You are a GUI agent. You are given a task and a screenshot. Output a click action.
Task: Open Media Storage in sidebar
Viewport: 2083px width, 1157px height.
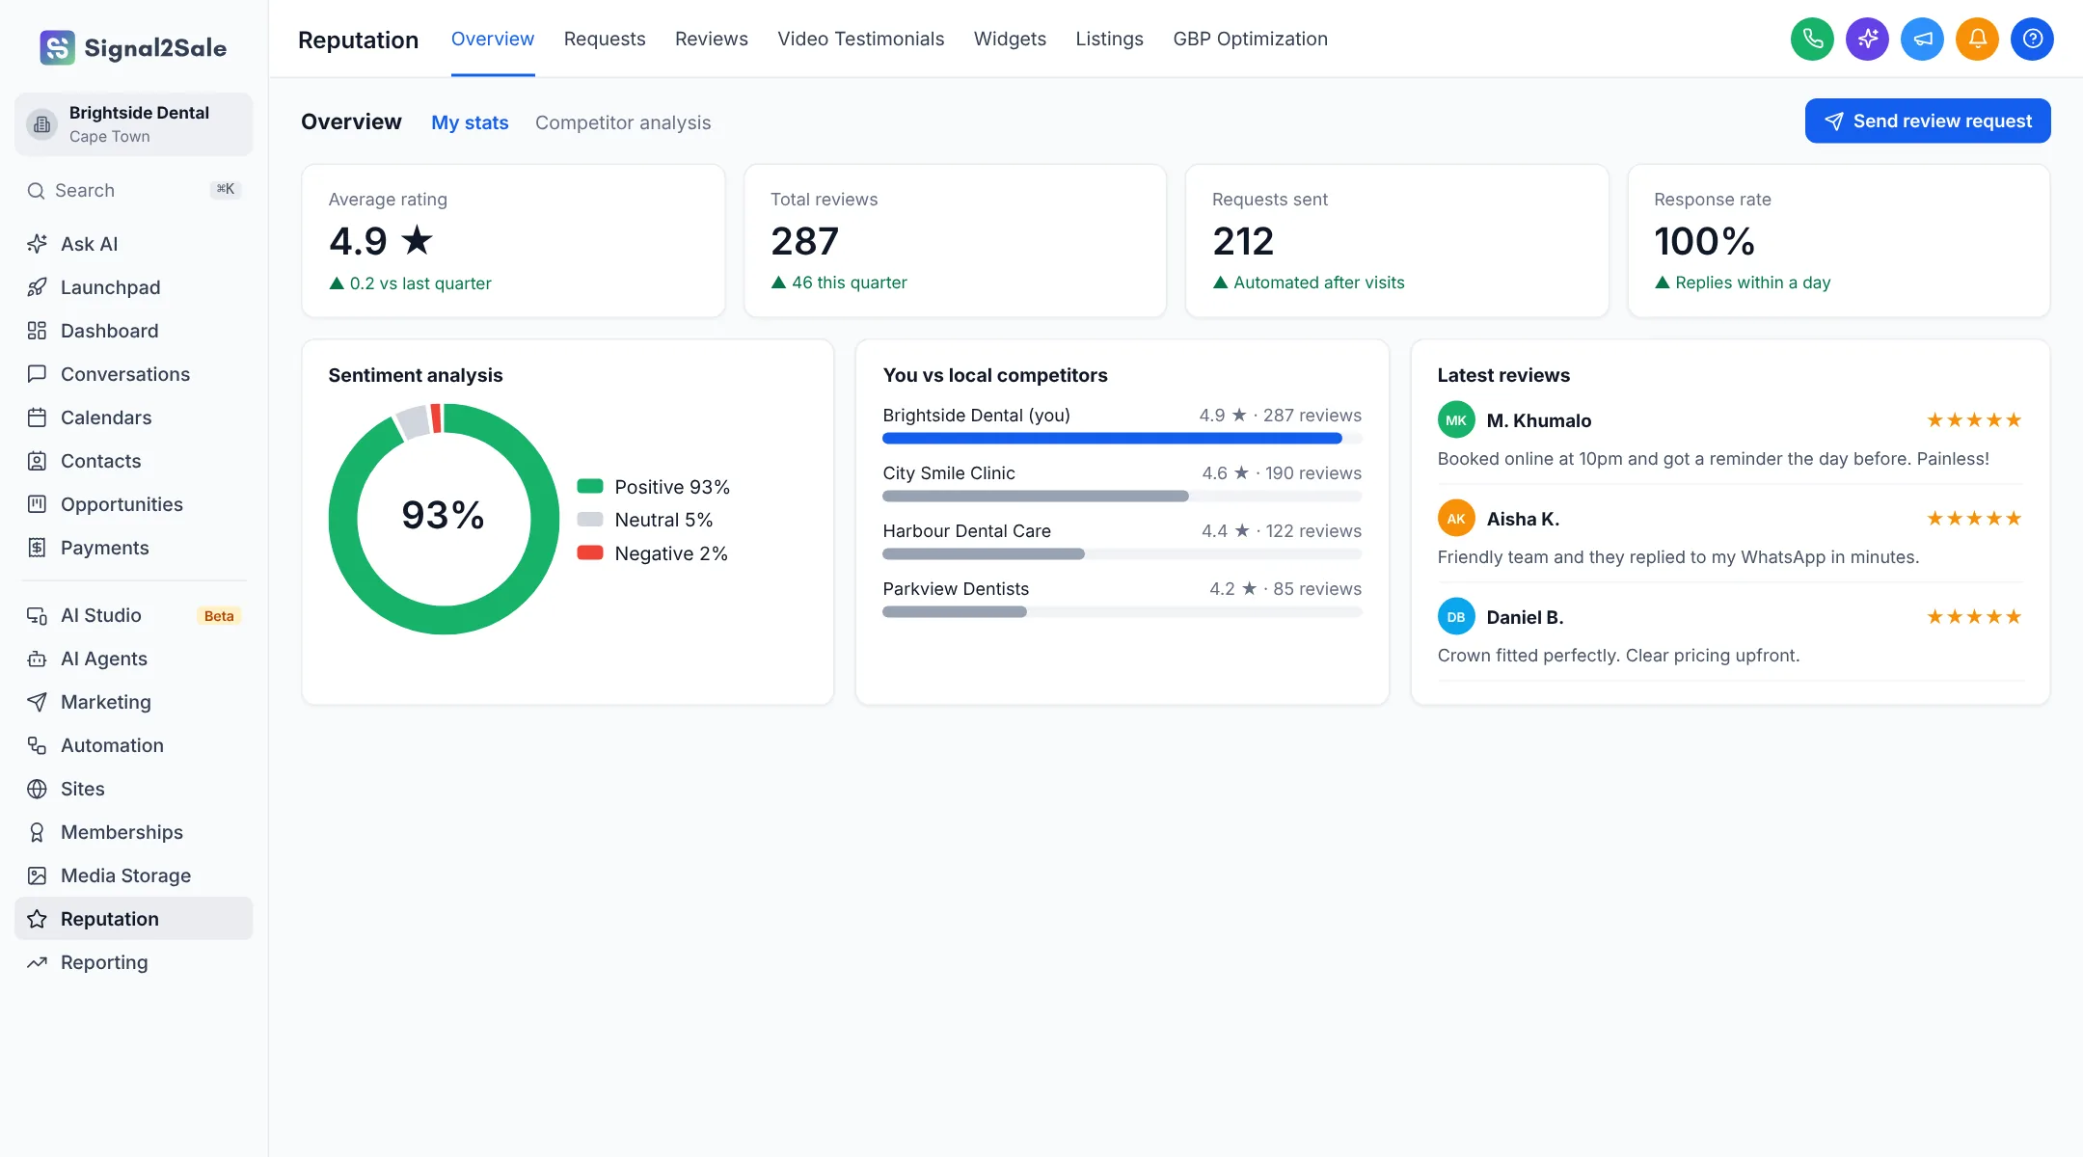point(133,875)
